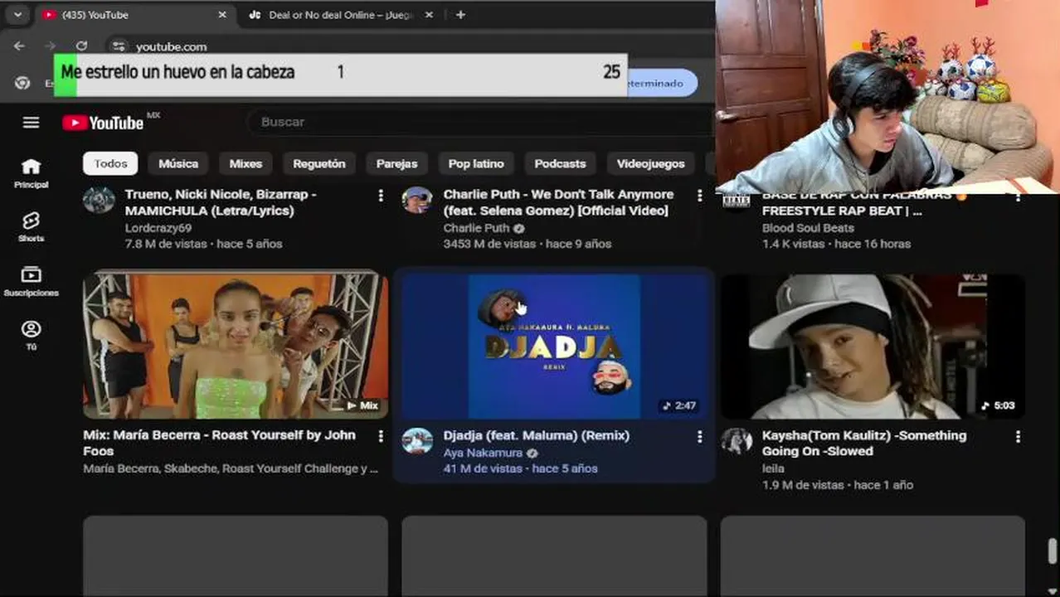The width and height of the screenshot is (1060, 597).
Task: Open a new browser tab
Action: (x=460, y=15)
